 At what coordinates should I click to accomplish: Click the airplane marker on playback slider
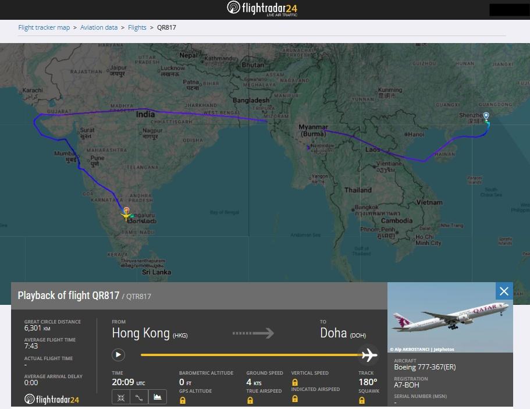pyautogui.click(x=368, y=354)
